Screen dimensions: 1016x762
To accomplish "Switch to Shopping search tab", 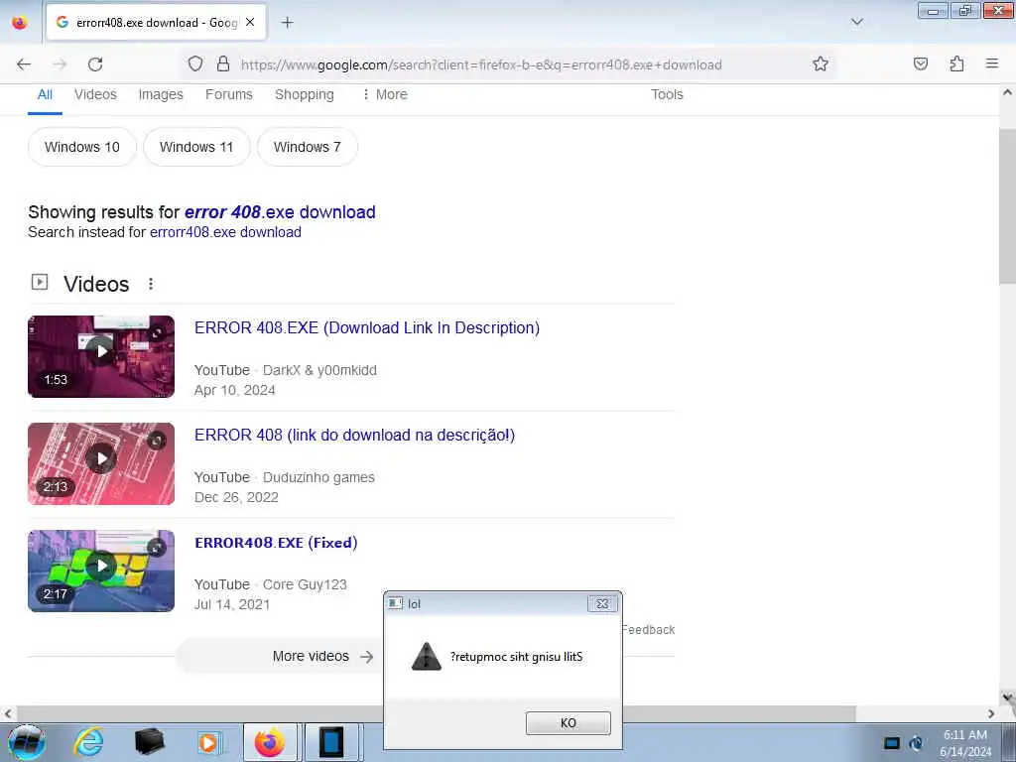I will click(304, 94).
